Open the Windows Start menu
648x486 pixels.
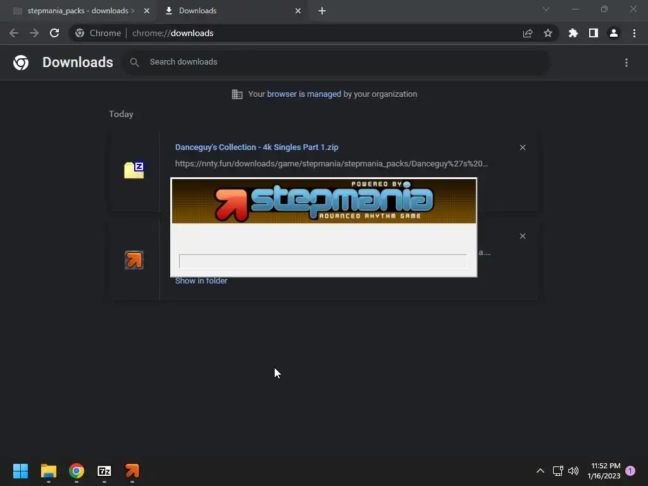[x=20, y=471]
